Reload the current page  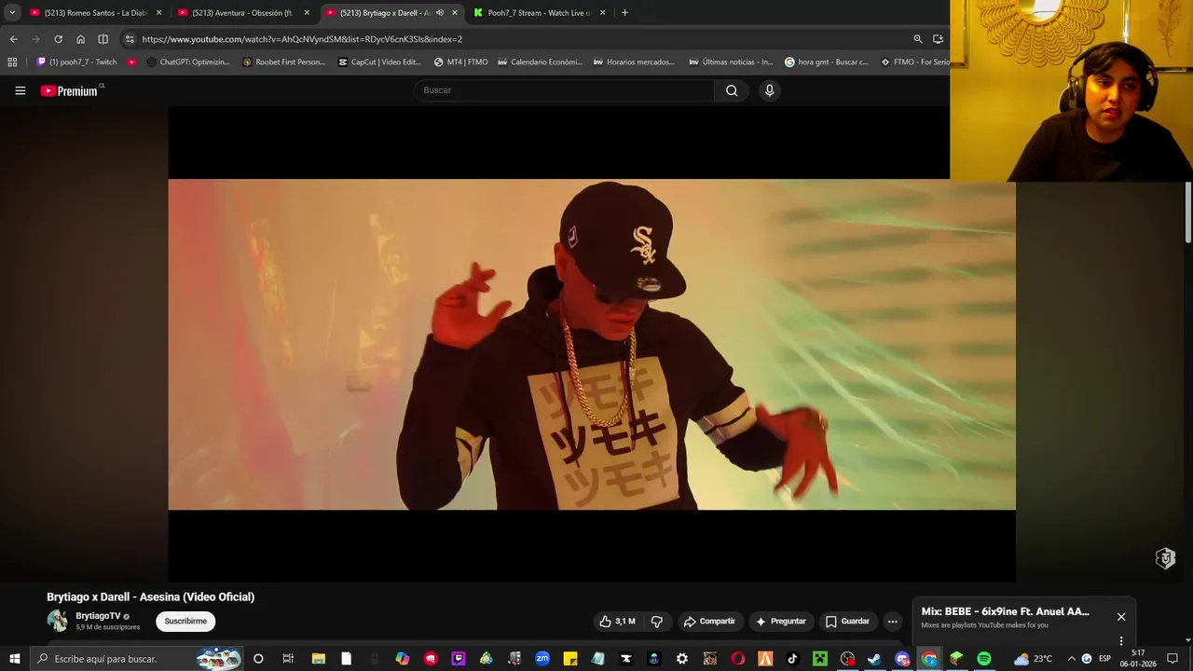click(x=58, y=39)
